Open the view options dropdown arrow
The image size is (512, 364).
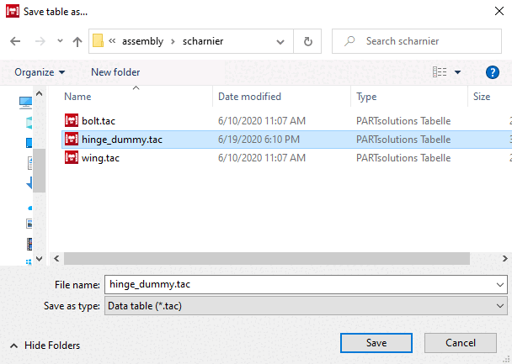click(458, 72)
